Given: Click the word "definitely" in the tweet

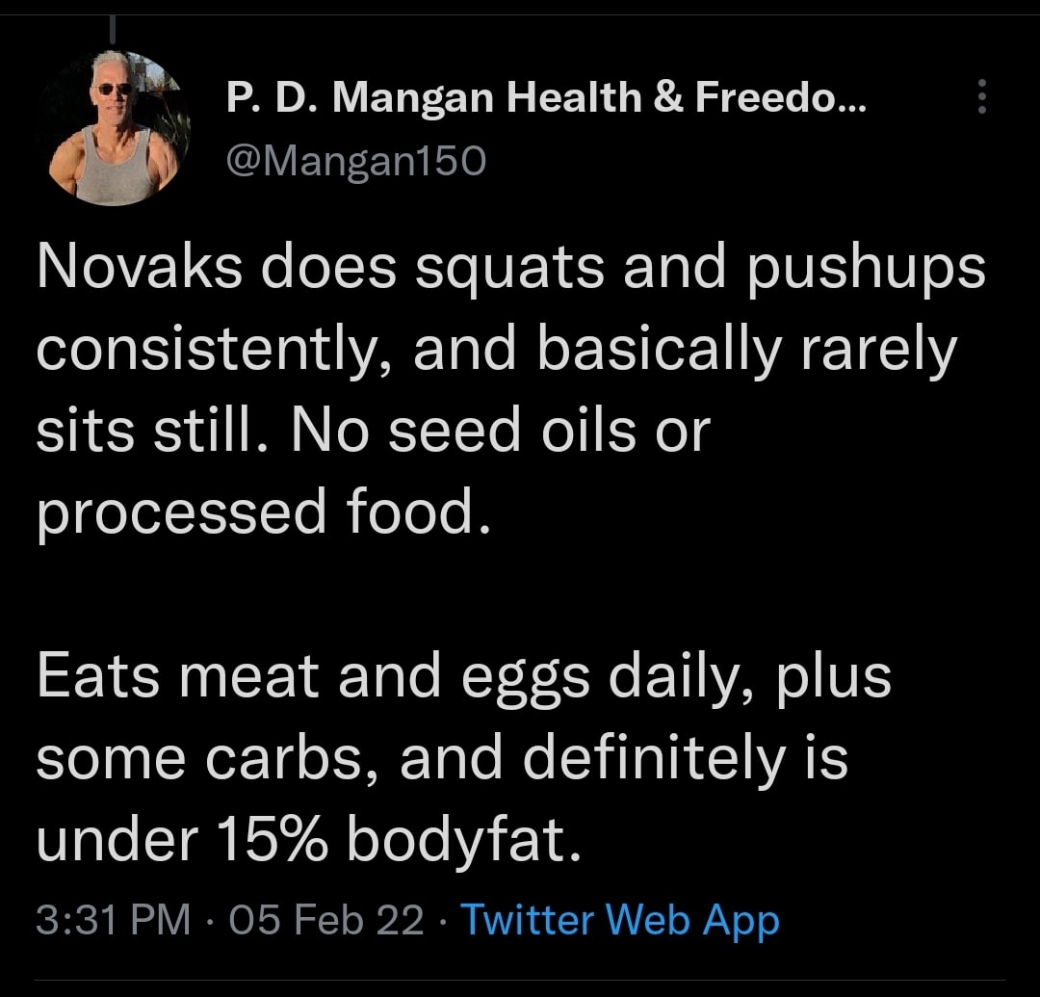Looking at the screenshot, I should [656, 759].
